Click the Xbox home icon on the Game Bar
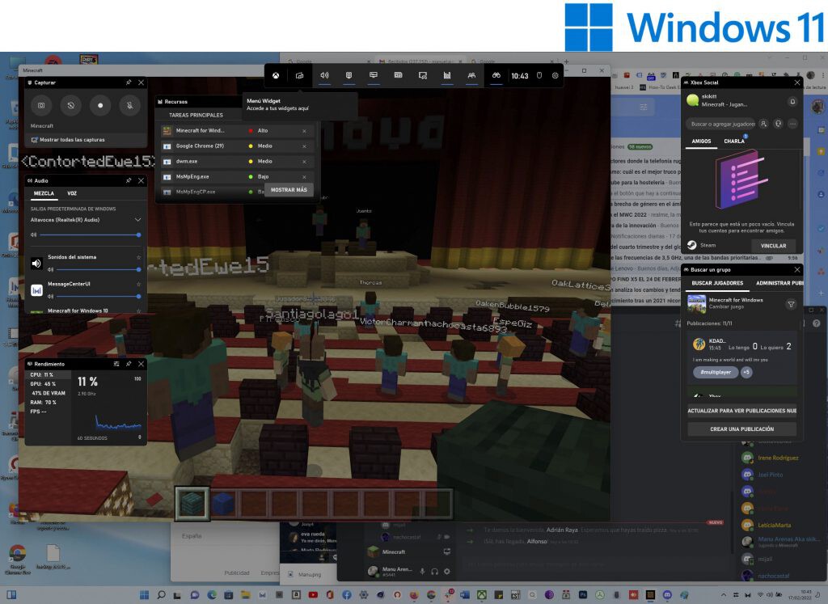This screenshot has width=828, height=604. [276, 75]
